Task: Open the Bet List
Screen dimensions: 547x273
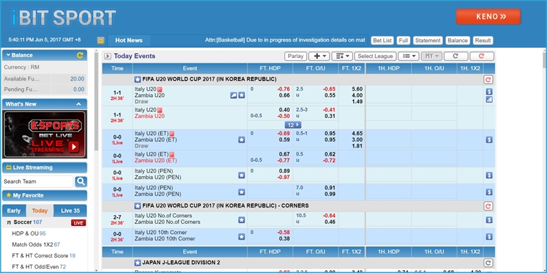Action: pos(383,40)
